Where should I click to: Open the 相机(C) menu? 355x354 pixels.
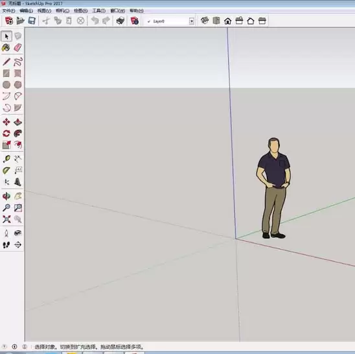click(x=62, y=10)
